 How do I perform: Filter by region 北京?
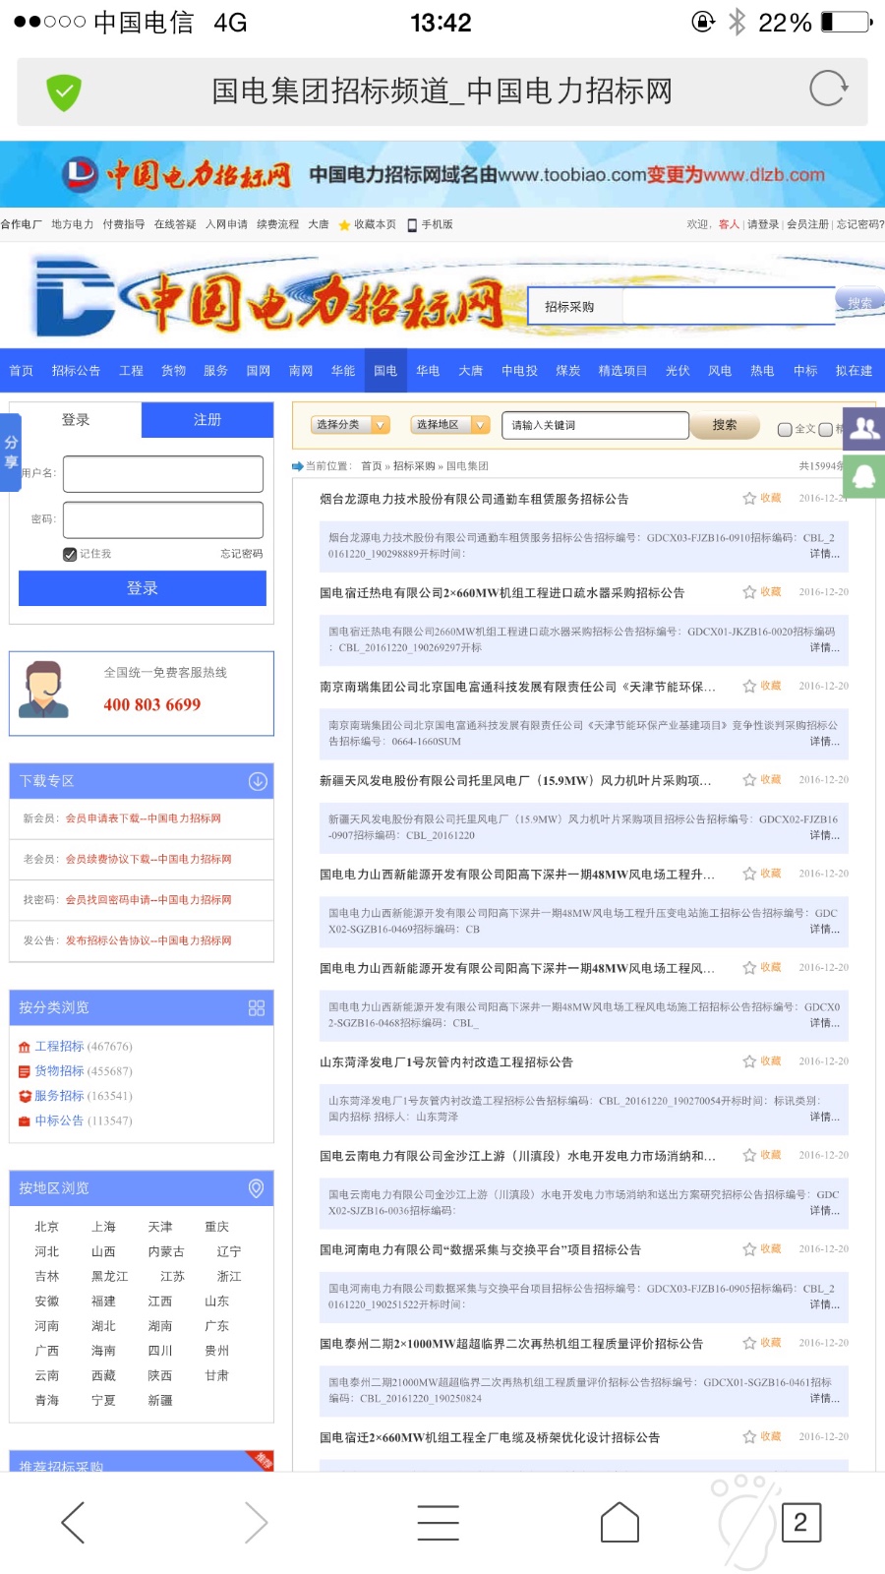(x=47, y=1227)
